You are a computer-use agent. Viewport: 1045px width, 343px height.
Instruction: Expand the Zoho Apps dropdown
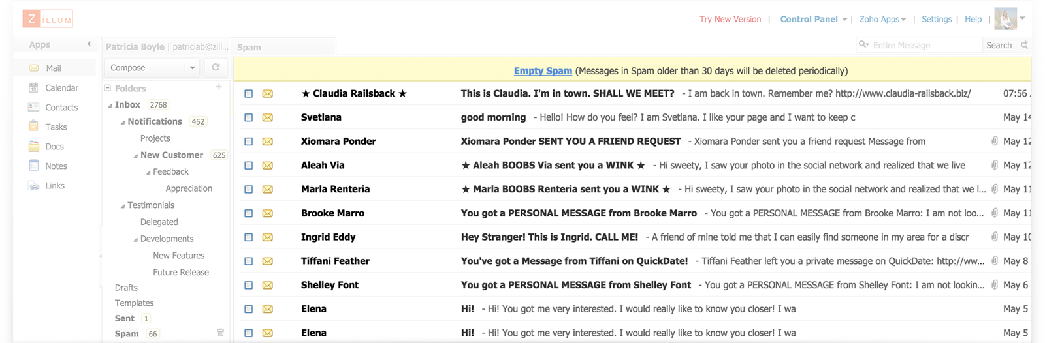coord(904,20)
